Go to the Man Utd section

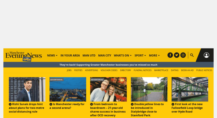coord(89,56)
